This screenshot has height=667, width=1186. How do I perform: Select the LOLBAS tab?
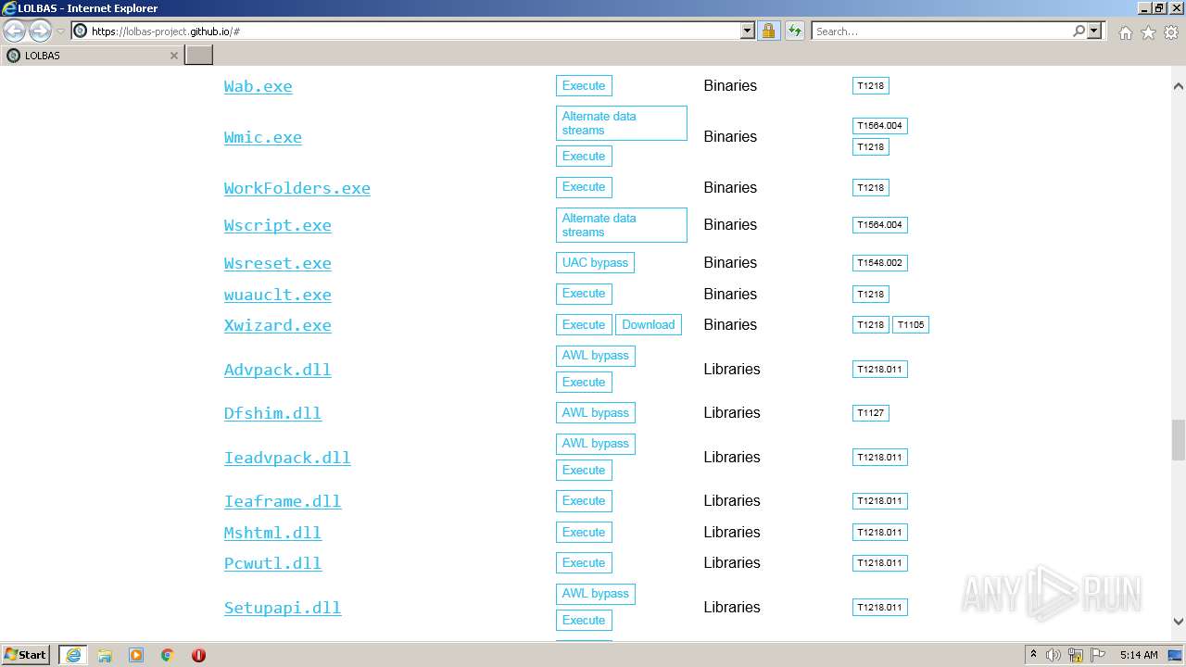(92, 56)
